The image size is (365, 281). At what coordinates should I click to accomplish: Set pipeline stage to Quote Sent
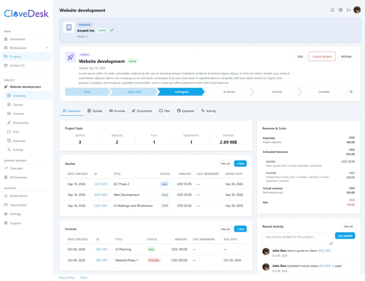134,92
